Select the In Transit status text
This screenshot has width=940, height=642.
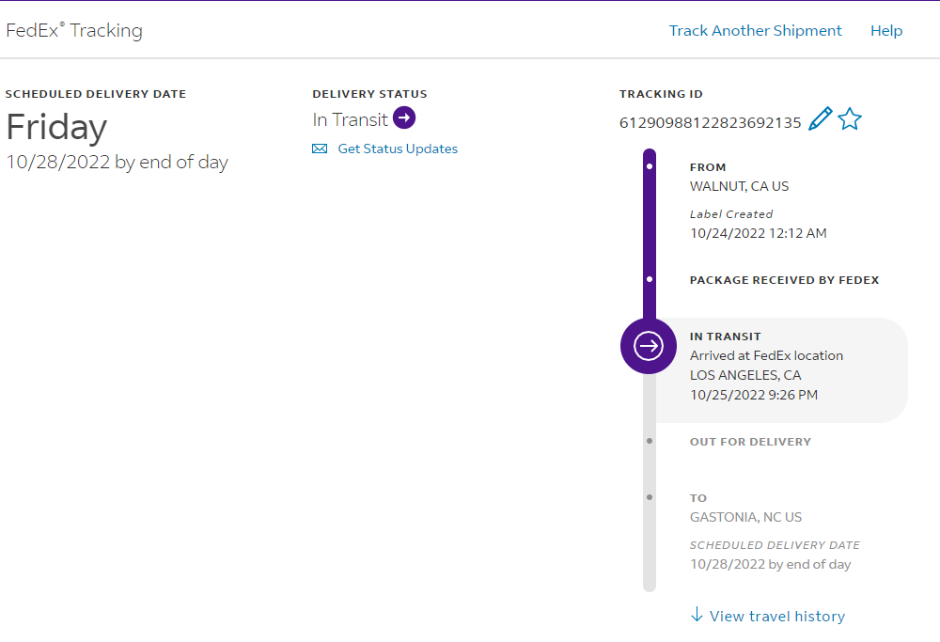(350, 119)
